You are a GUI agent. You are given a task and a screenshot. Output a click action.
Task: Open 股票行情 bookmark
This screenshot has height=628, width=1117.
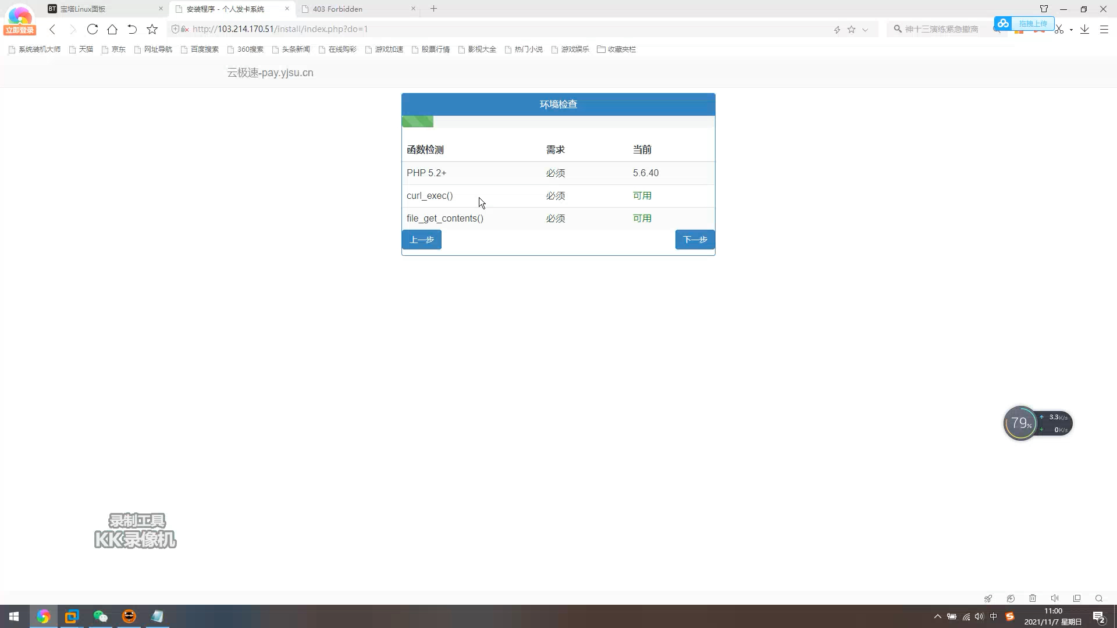(431, 49)
